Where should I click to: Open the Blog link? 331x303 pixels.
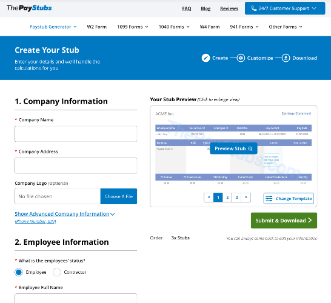tap(206, 8)
